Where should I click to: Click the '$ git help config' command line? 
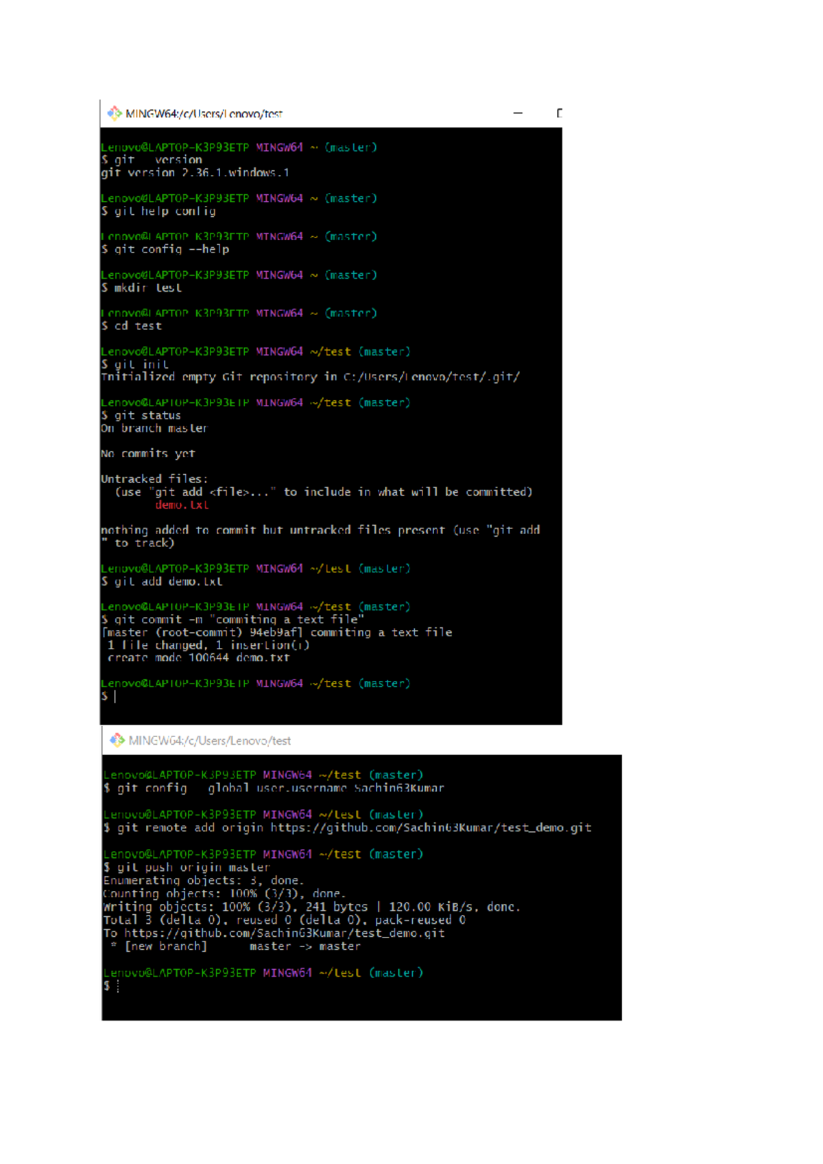[158, 211]
